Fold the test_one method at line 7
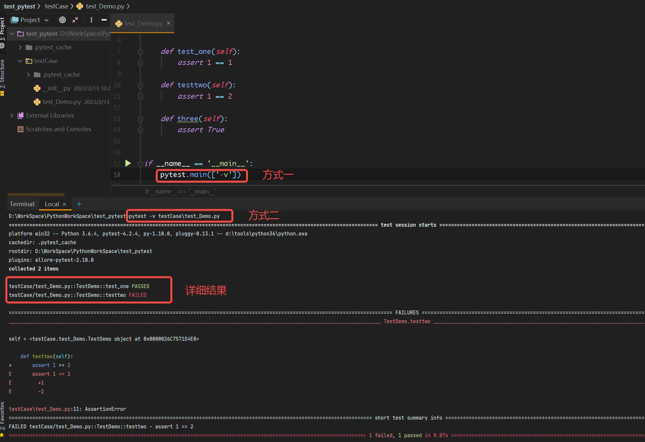The image size is (645, 442). [x=141, y=52]
